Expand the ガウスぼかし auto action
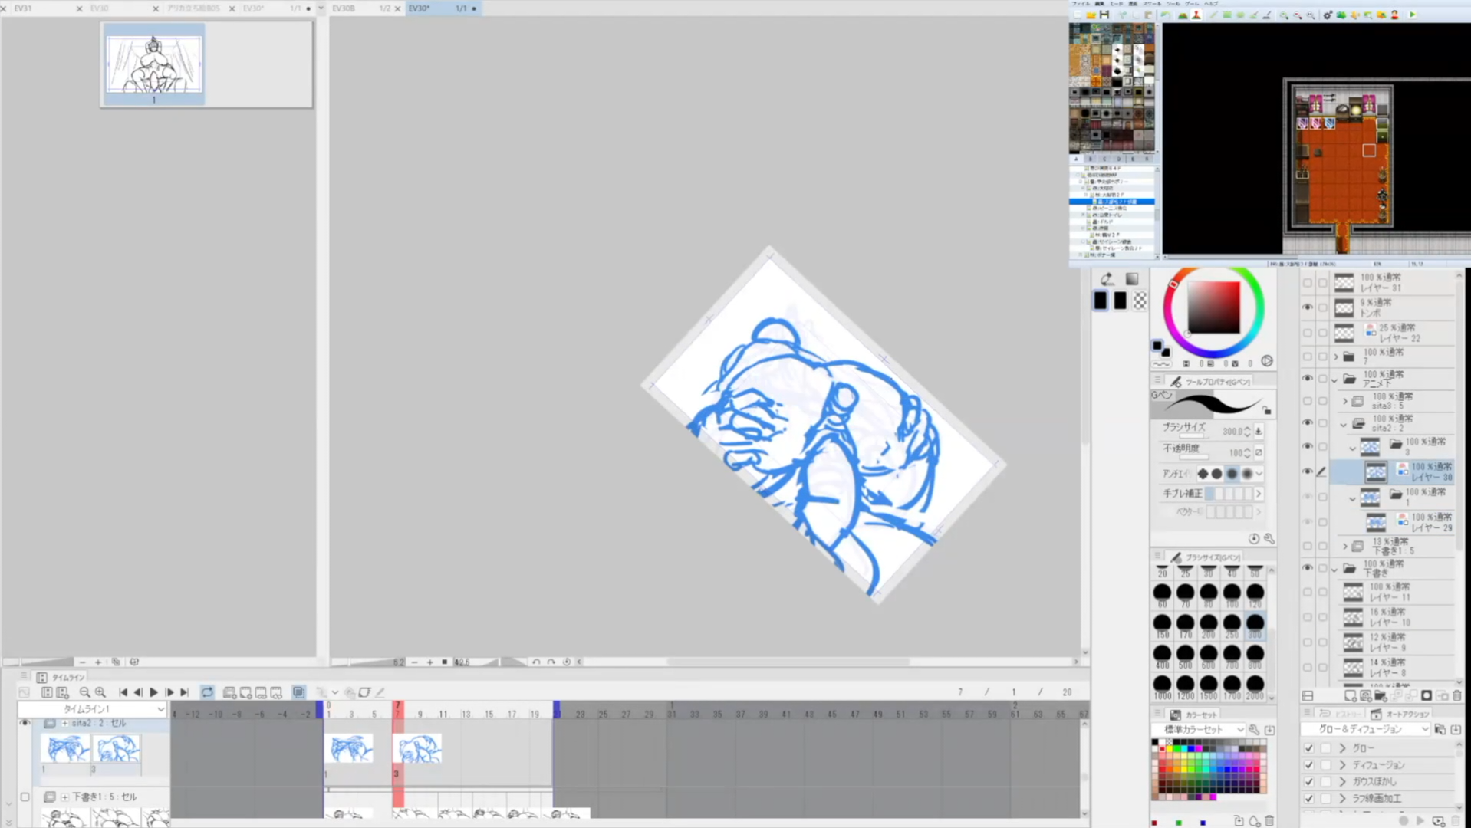Image resolution: width=1471 pixels, height=828 pixels. tap(1342, 782)
